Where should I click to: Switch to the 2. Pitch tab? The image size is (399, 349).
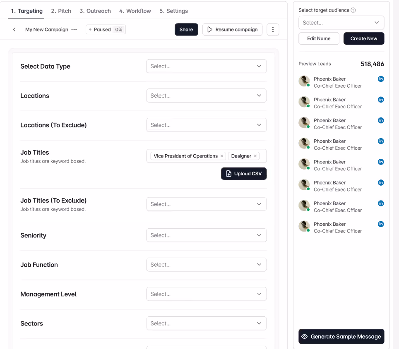61,11
